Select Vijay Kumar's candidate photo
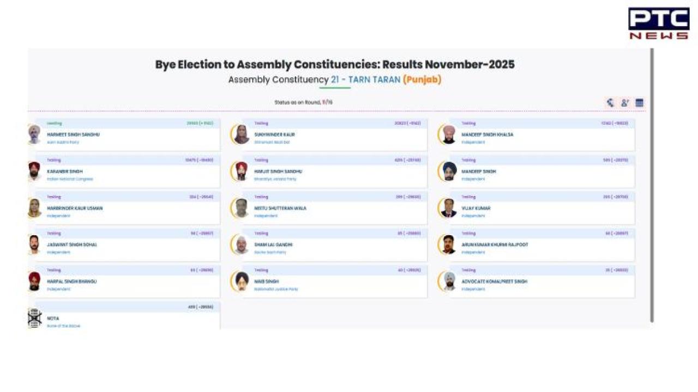698x392 pixels. pos(449,208)
